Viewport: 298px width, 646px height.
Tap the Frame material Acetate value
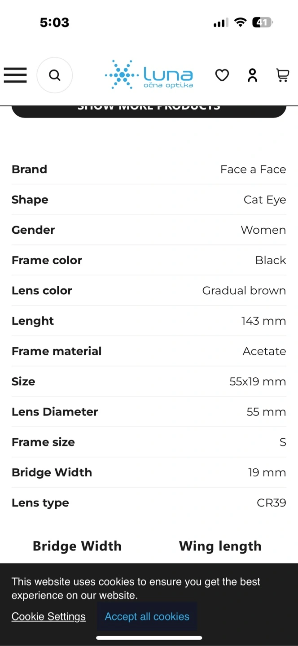point(264,351)
